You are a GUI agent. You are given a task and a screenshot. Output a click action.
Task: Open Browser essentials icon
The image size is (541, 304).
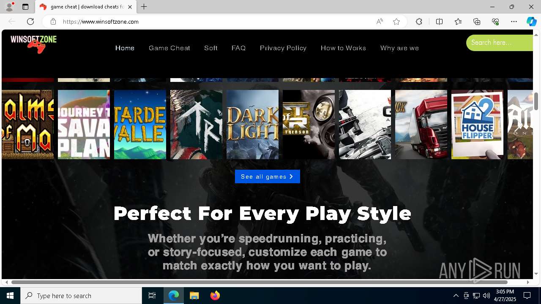pyautogui.click(x=495, y=22)
